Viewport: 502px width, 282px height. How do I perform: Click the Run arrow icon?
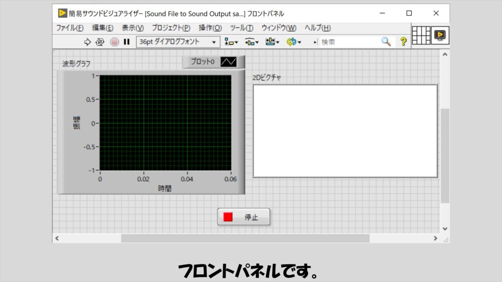(88, 42)
